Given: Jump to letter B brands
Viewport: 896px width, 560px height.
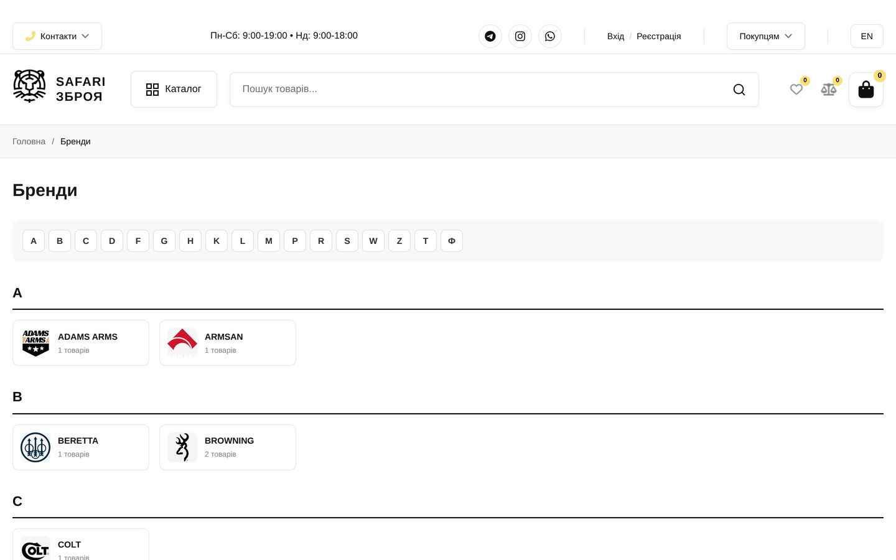Looking at the screenshot, I should point(60,241).
